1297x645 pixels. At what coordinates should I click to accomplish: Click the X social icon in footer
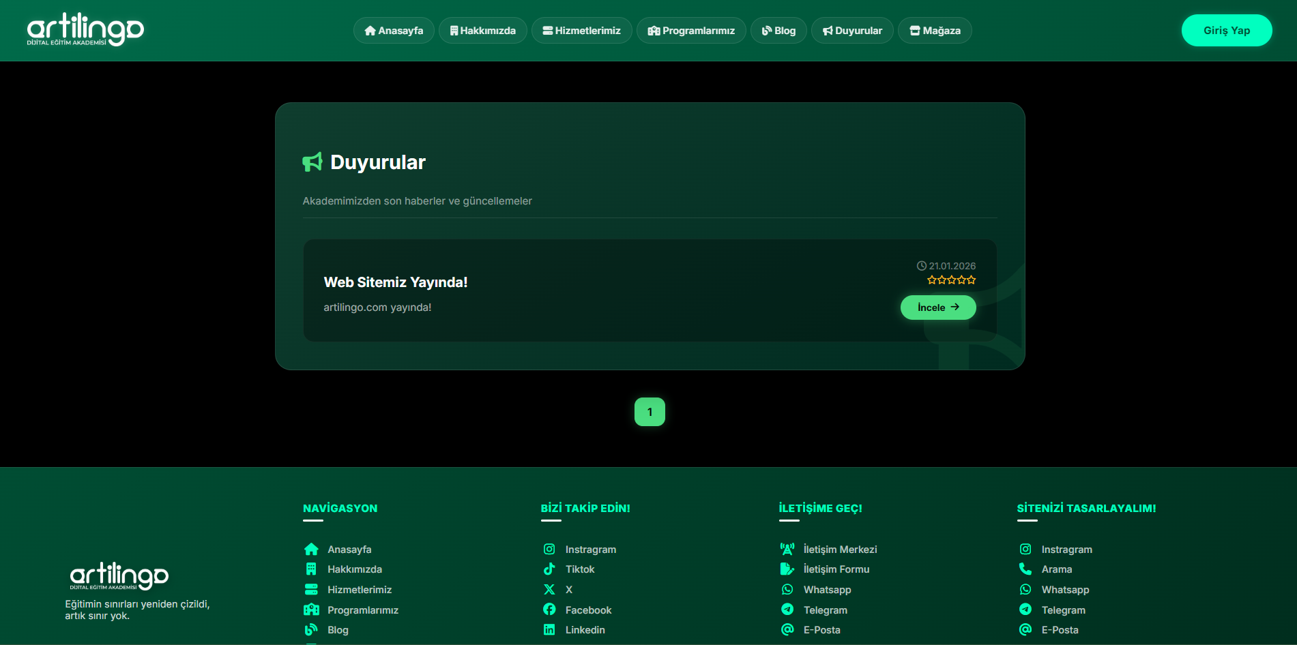(549, 589)
